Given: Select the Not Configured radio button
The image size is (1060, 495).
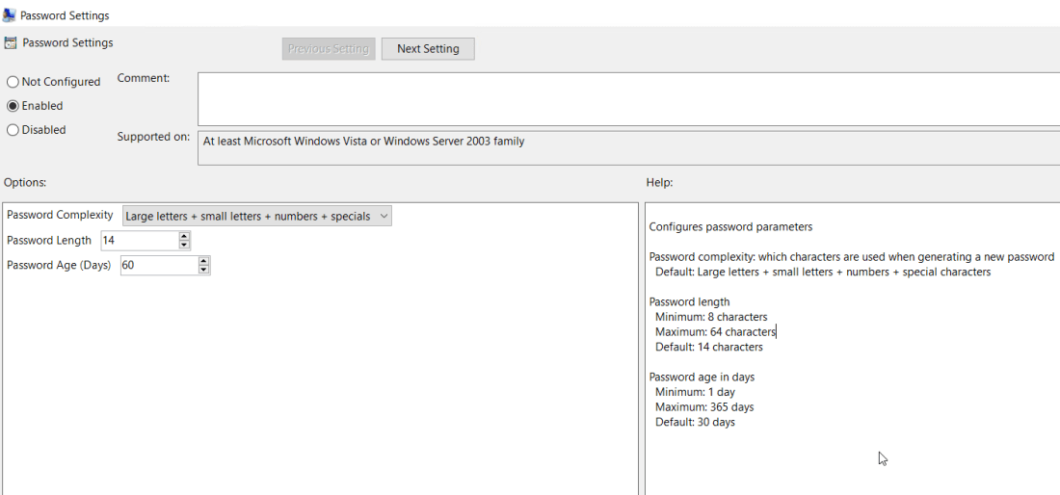Looking at the screenshot, I should [13, 82].
